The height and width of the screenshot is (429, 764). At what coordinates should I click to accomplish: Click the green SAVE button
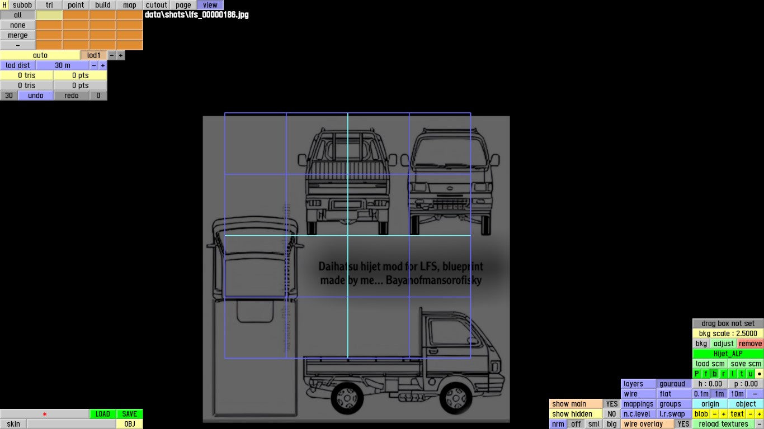(x=130, y=414)
